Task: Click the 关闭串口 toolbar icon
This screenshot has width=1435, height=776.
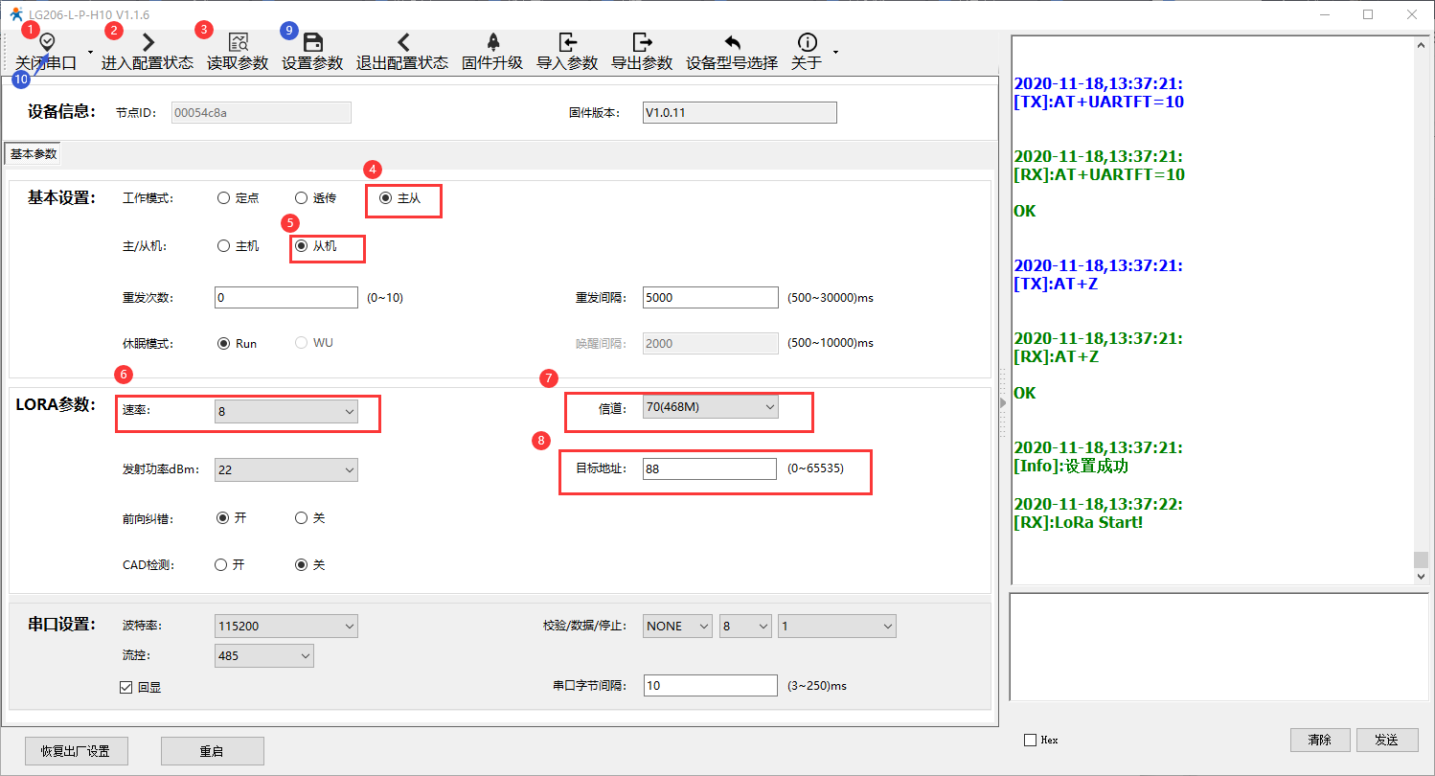Action: click(x=46, y=43)
